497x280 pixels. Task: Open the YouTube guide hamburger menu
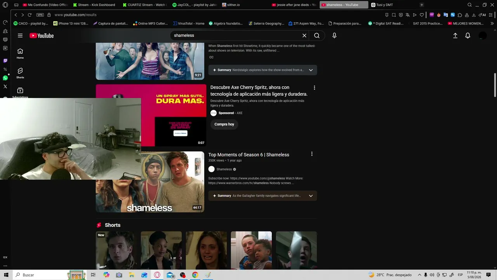click(20, 35)
